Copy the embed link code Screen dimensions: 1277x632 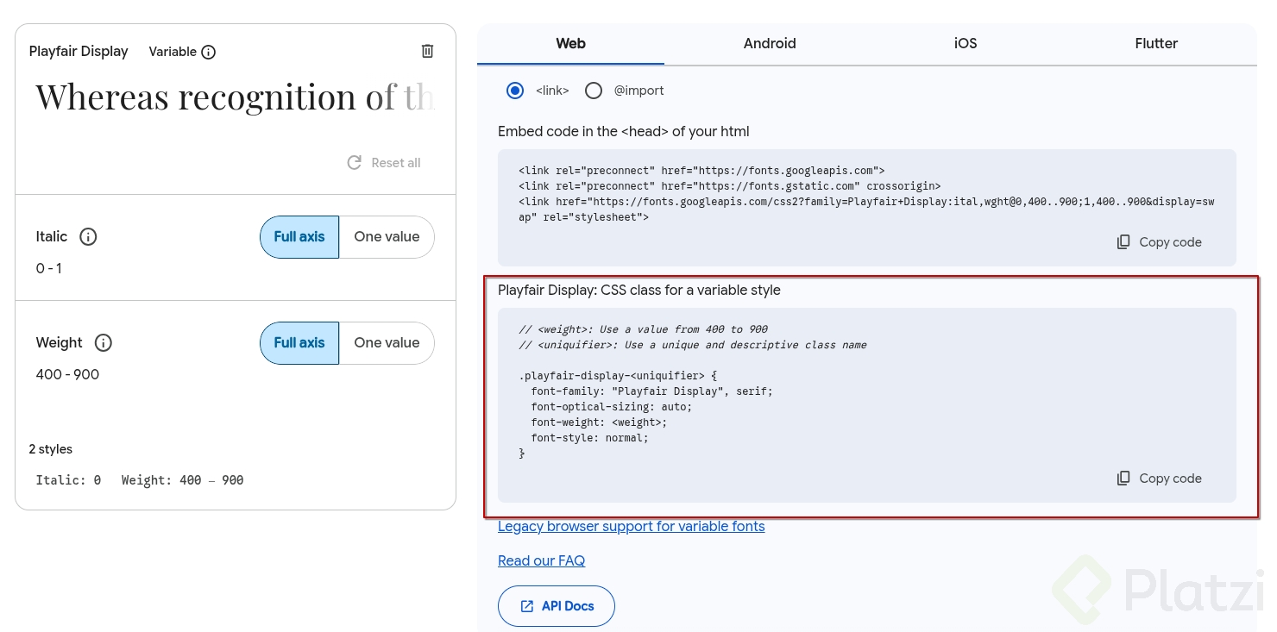[x=1159, y=242]
